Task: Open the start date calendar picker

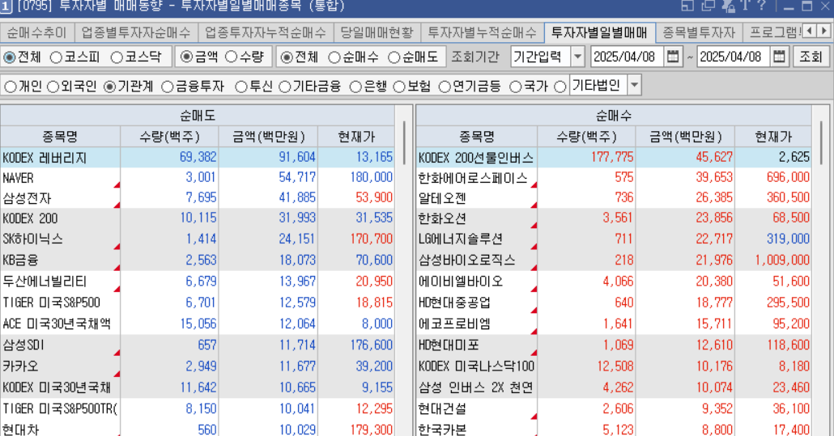Action: coord(673,57)
